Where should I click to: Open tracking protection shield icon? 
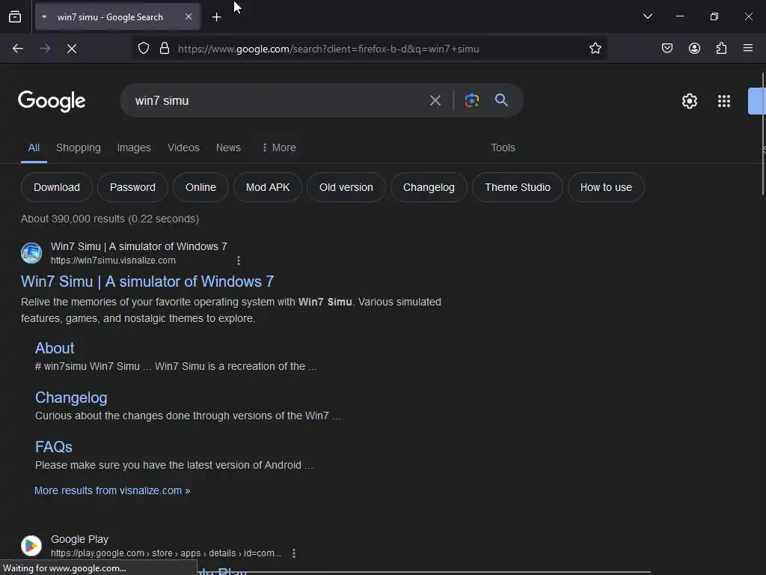click(x=143, y=49)
